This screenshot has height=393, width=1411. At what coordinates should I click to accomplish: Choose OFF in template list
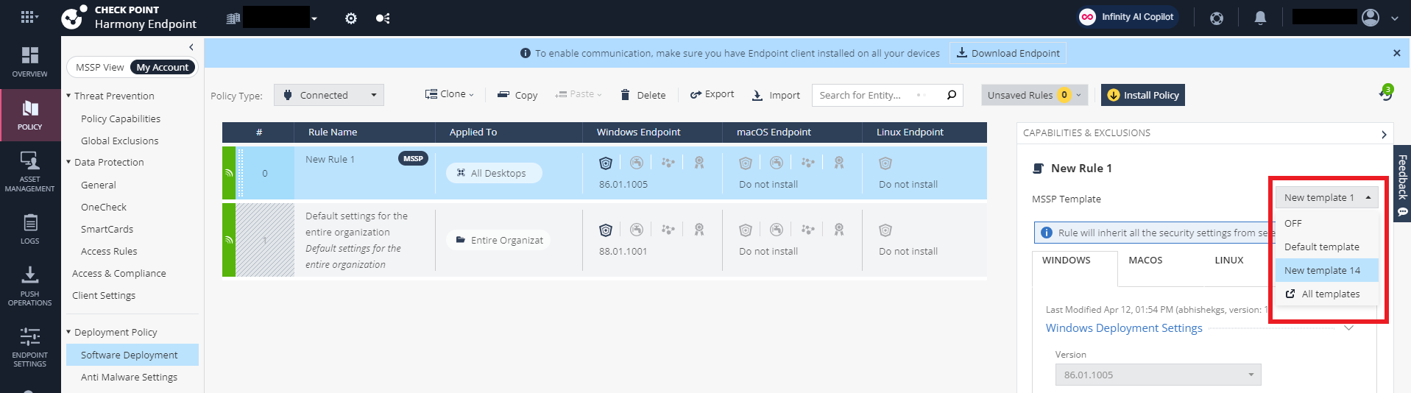tap(1327, 223)
